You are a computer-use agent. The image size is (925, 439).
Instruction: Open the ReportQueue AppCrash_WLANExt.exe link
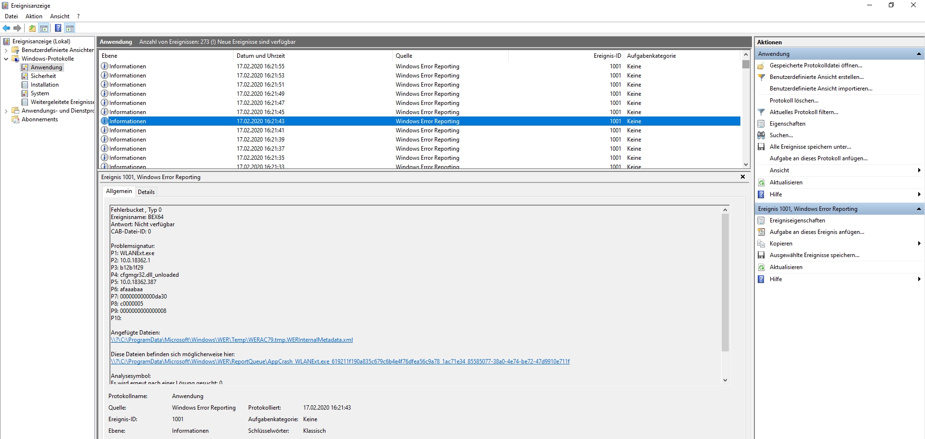coord(340,362)
